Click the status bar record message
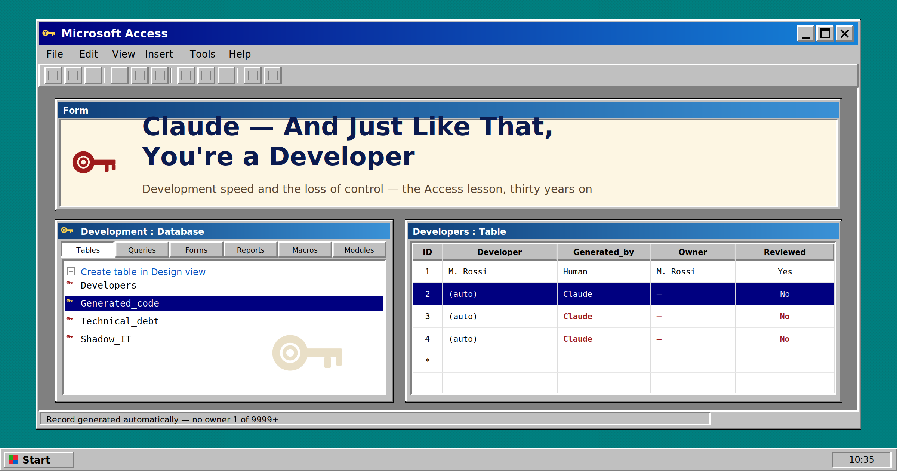 tap(162, 419)
